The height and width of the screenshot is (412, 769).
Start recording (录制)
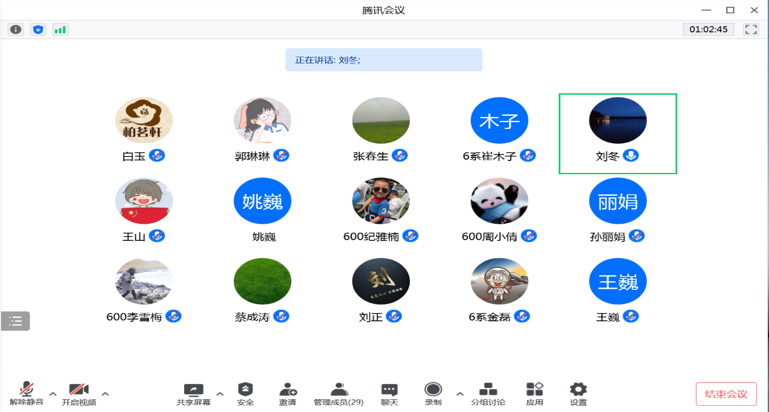433,393
